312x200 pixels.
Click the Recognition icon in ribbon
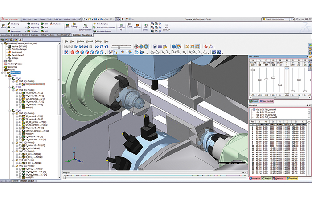pyautogui.click(x=9, y=31)
